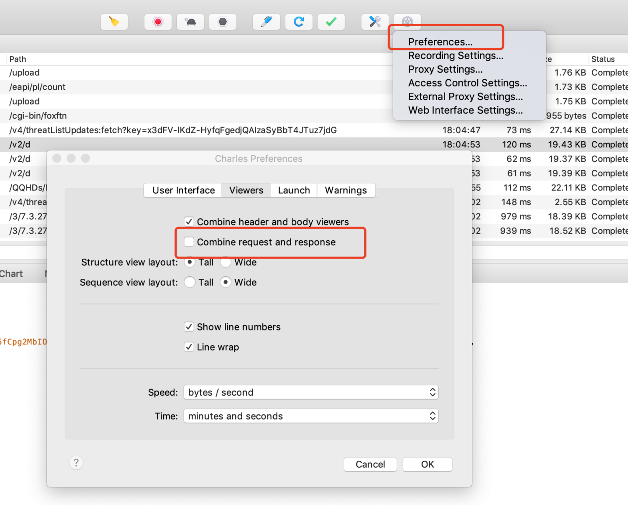Open the Speed units dropdown
Viewport: 628px width, 505px height.
tap(311, 393)
